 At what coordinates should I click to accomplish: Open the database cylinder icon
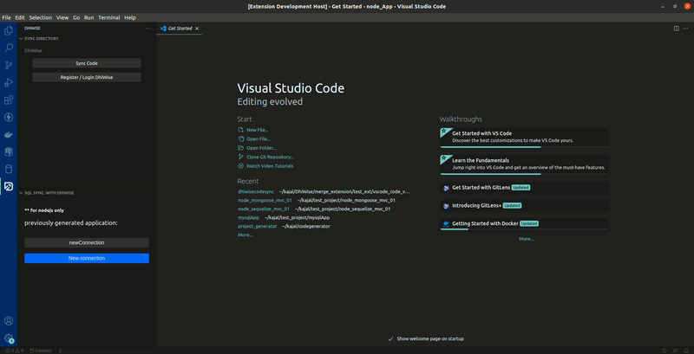pyautogui.click(x=9, y=169)
